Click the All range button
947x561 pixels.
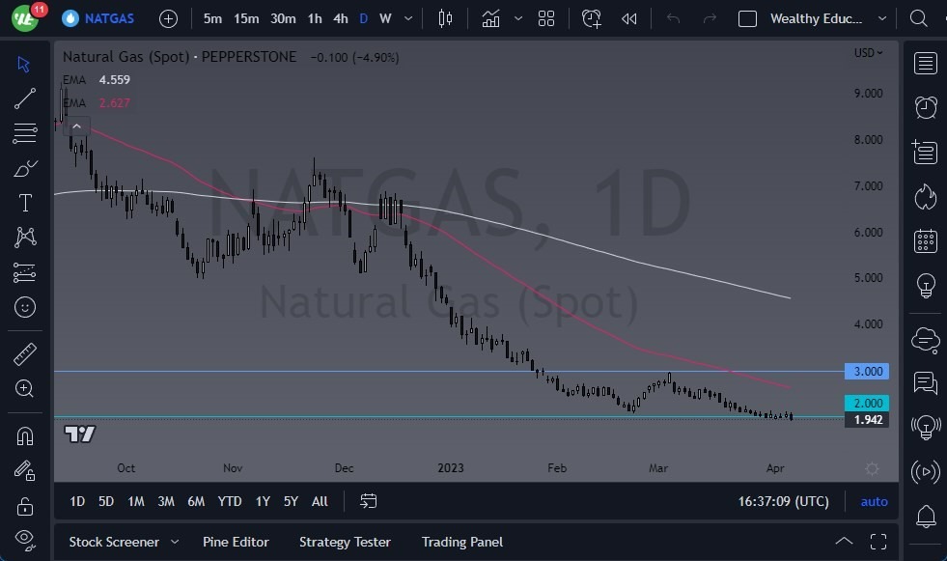click(x=320, y=501)
